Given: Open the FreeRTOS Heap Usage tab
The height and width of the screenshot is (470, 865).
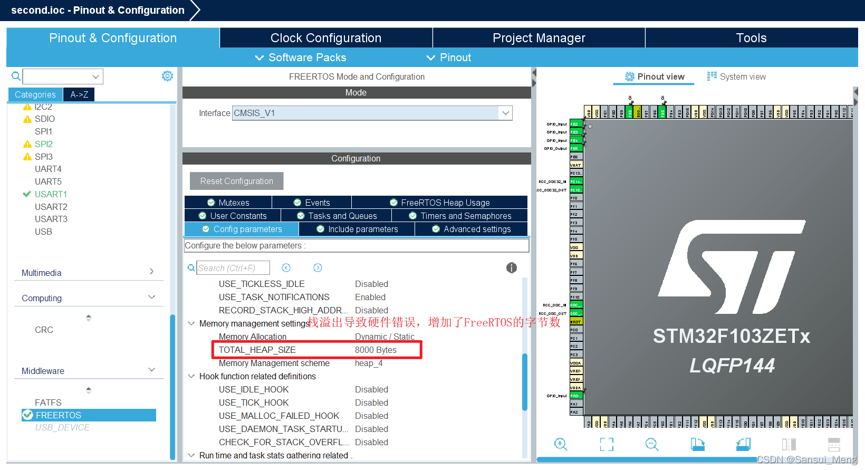Looking at the screenshot, I should pyautogui.click(x=440, y=203).
